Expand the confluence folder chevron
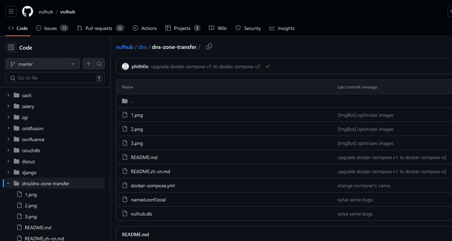Viewport: 452px width, 241px height. 8,139
